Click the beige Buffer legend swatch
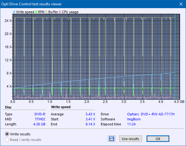The image size is (186, 146). (46, 12)
